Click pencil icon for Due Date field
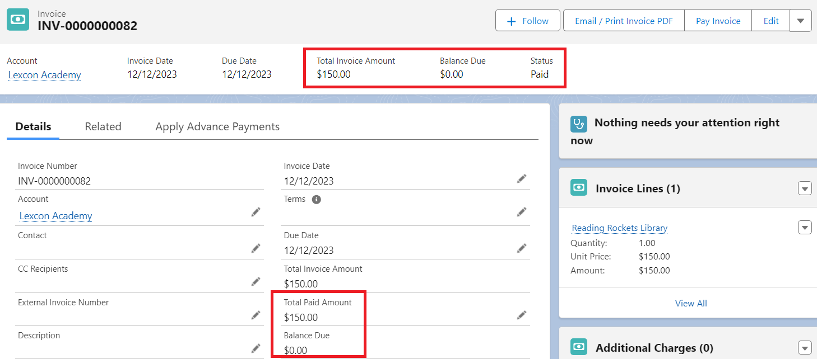Image resolution: width=817 pixels, height=359 pixels. coord(522,248)
